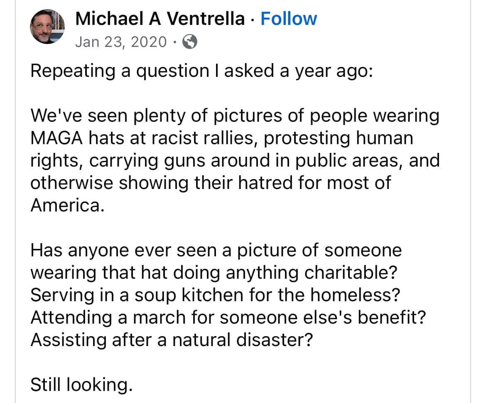Click the word "America." in the post
The width and height of the screenshot is (486, 403).
(x=66, y=206)
